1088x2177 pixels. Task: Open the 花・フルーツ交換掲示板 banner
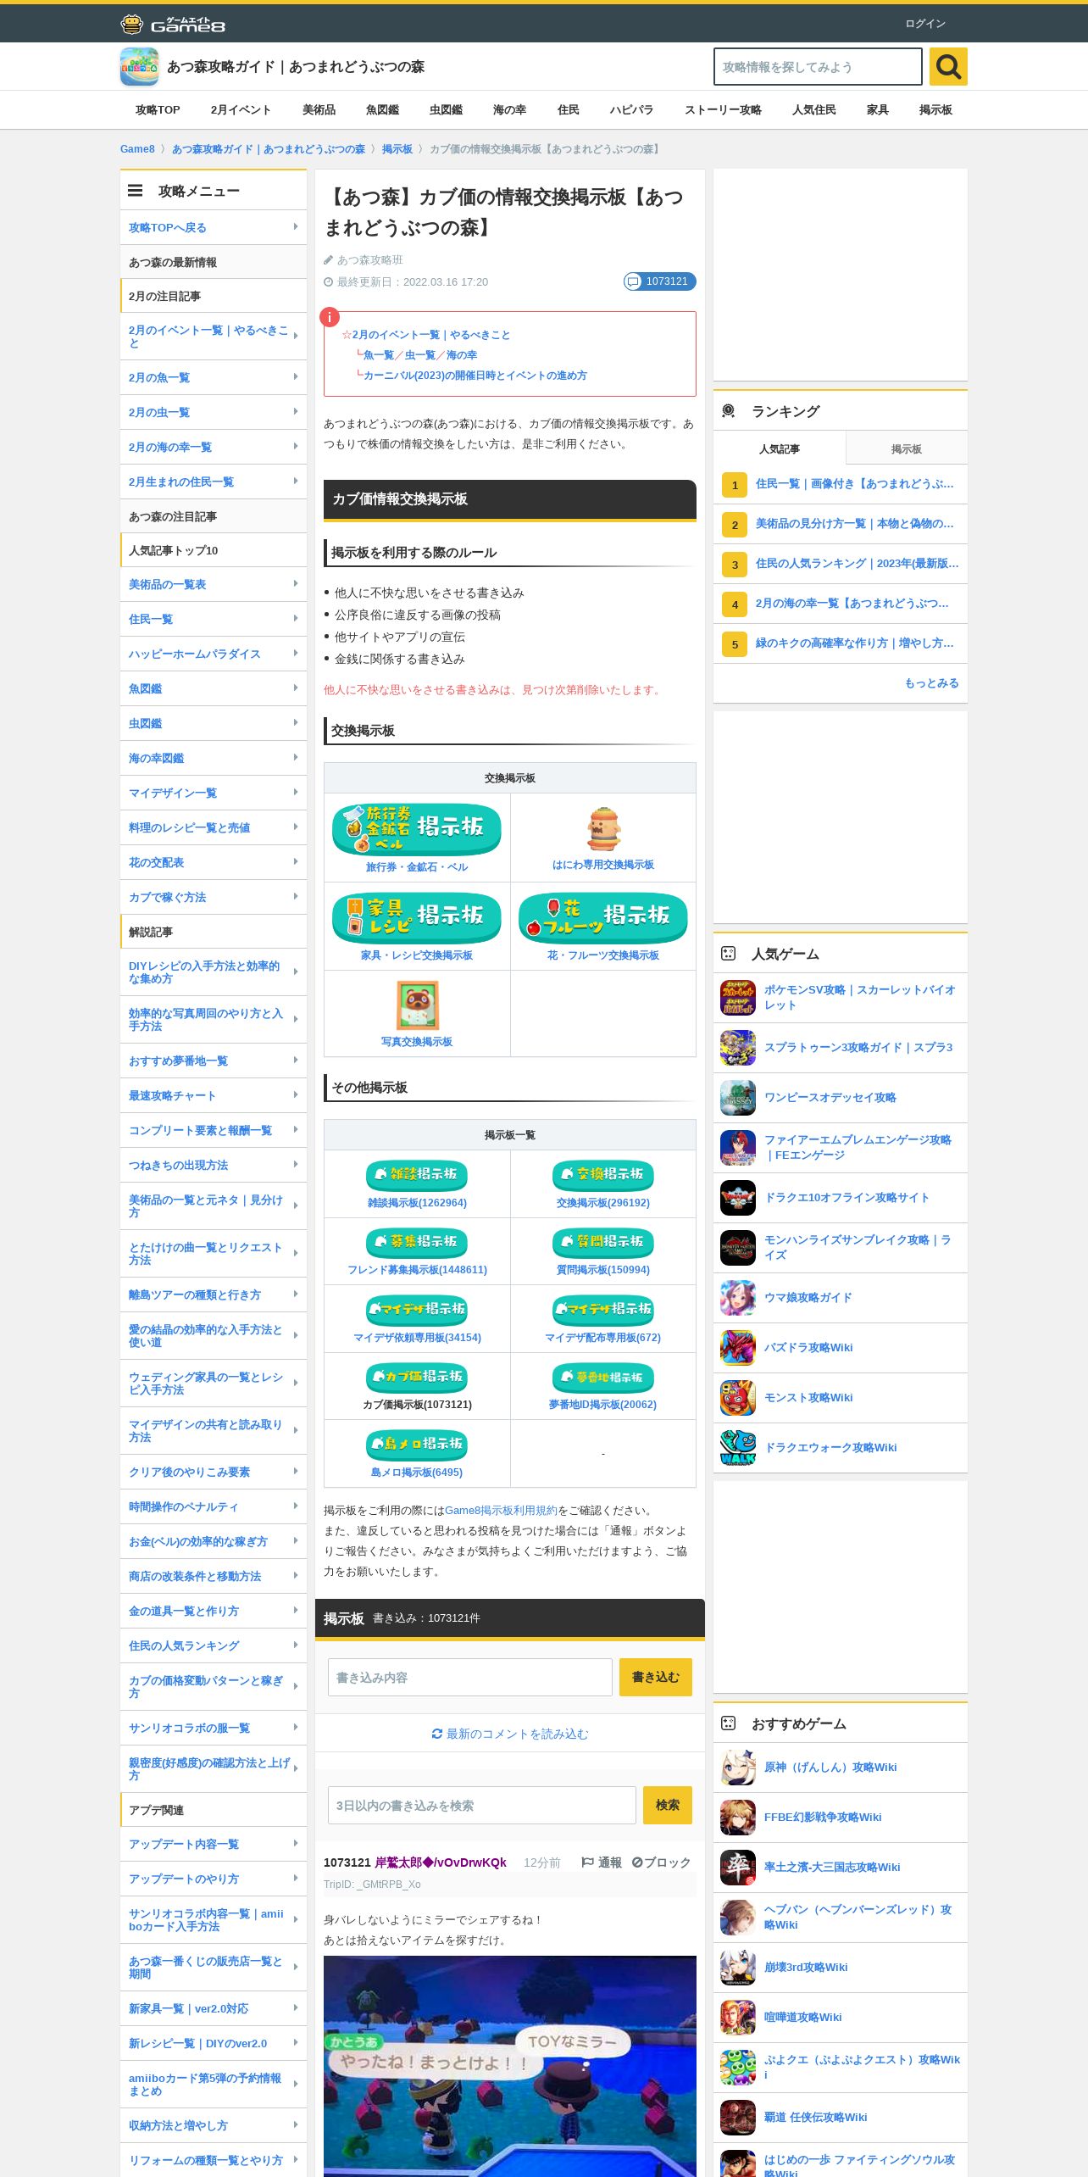[x=603, y=917]
